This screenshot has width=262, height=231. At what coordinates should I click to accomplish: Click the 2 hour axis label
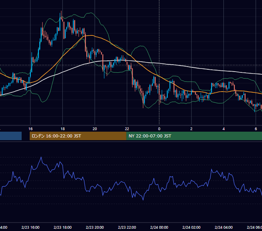(191, 129)
